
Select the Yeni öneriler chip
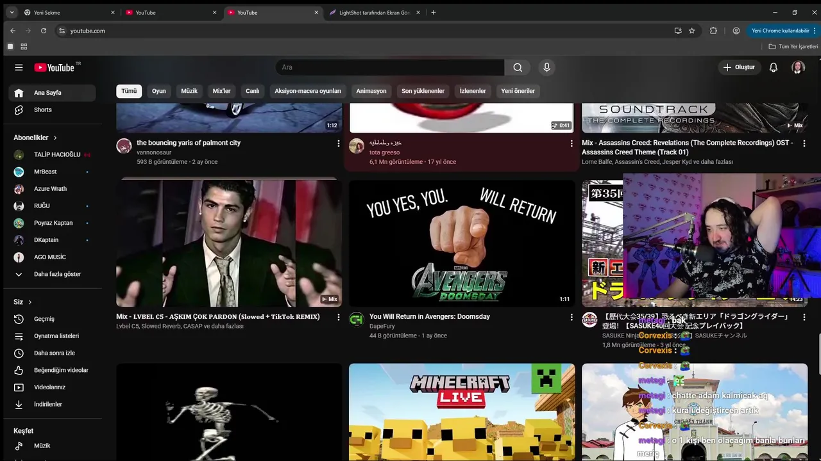point(518,91)
